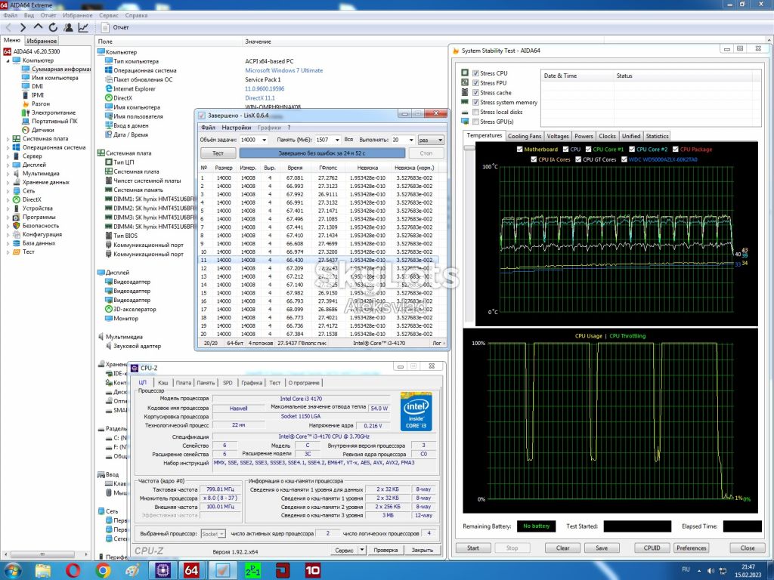This screenshot has height=580, width=774.
Task: Toggle Stress FPU checkbox
Action: click(476, 83)
